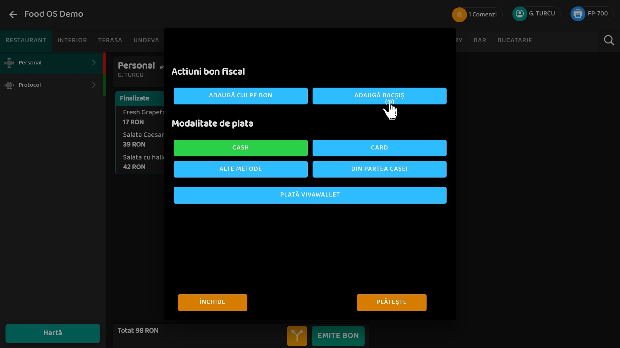The height and width of the screenshot is (348, 620).
Task: Switch to the TERASA tab
Action: point(110,40)
